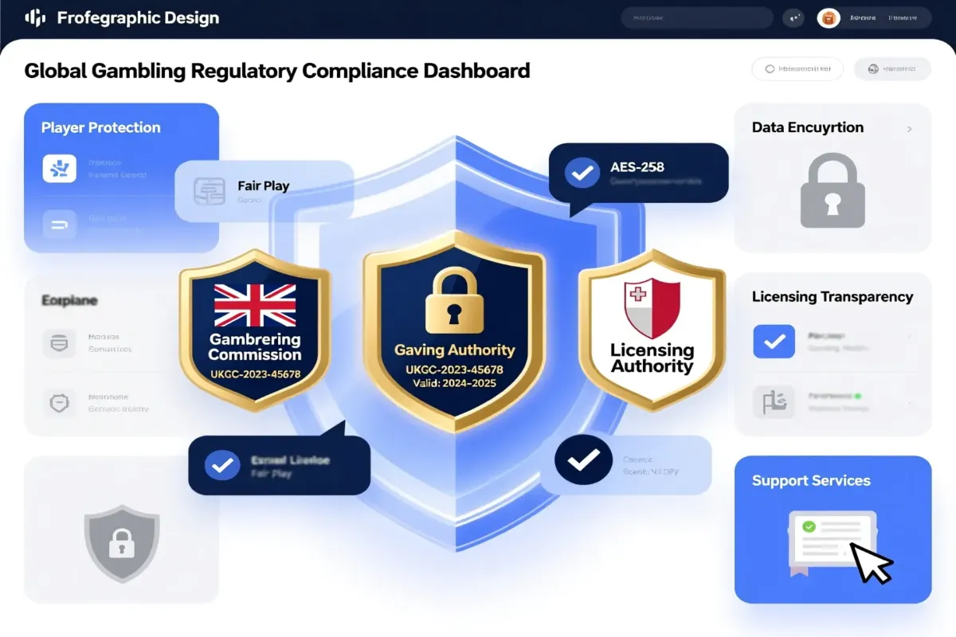The height and width of the screenshot is (637, 956).
Task: Toggle the check mark in dark Fair Play bubble
Action: pyautogui.click(x=221, y=465)
